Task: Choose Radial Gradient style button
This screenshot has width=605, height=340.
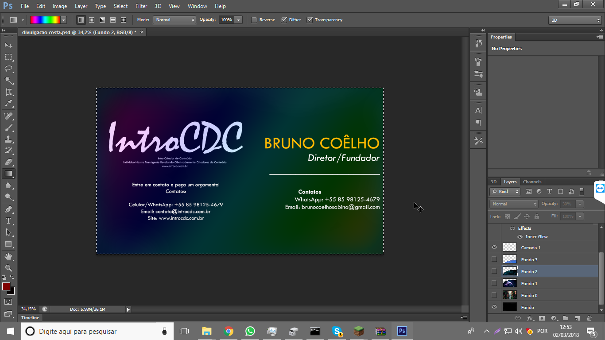Action: click(92, 20)
